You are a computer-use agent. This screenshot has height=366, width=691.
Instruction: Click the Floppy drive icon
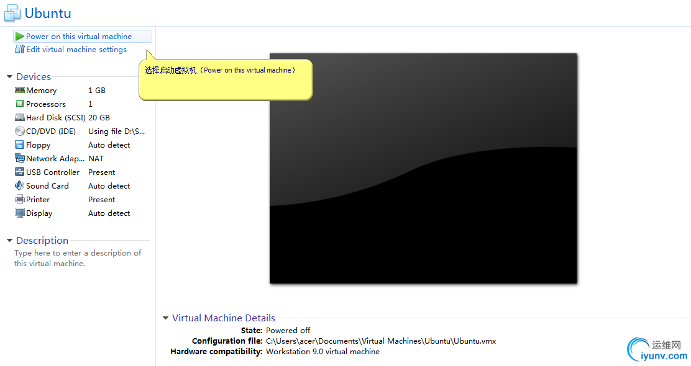[19, 145]
